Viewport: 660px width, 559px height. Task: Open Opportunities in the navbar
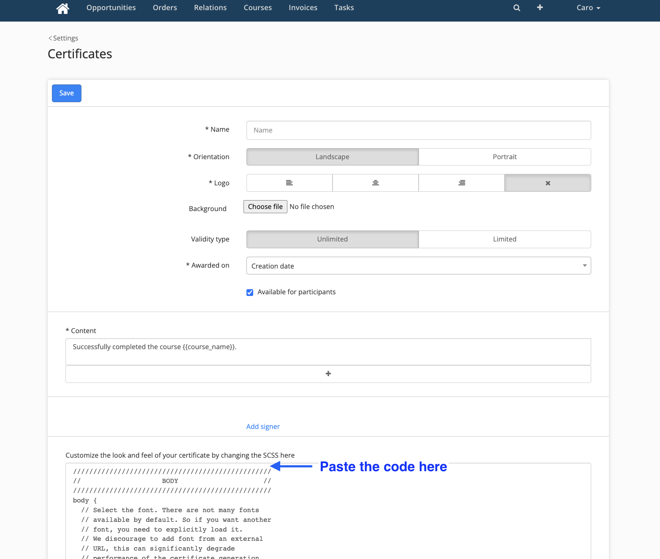[x=111, y=8]
